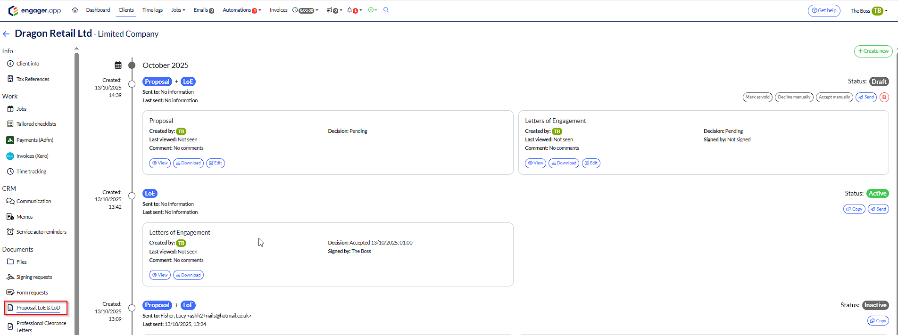Open Payments (Adfin) in the sidebar

[34, 140]
